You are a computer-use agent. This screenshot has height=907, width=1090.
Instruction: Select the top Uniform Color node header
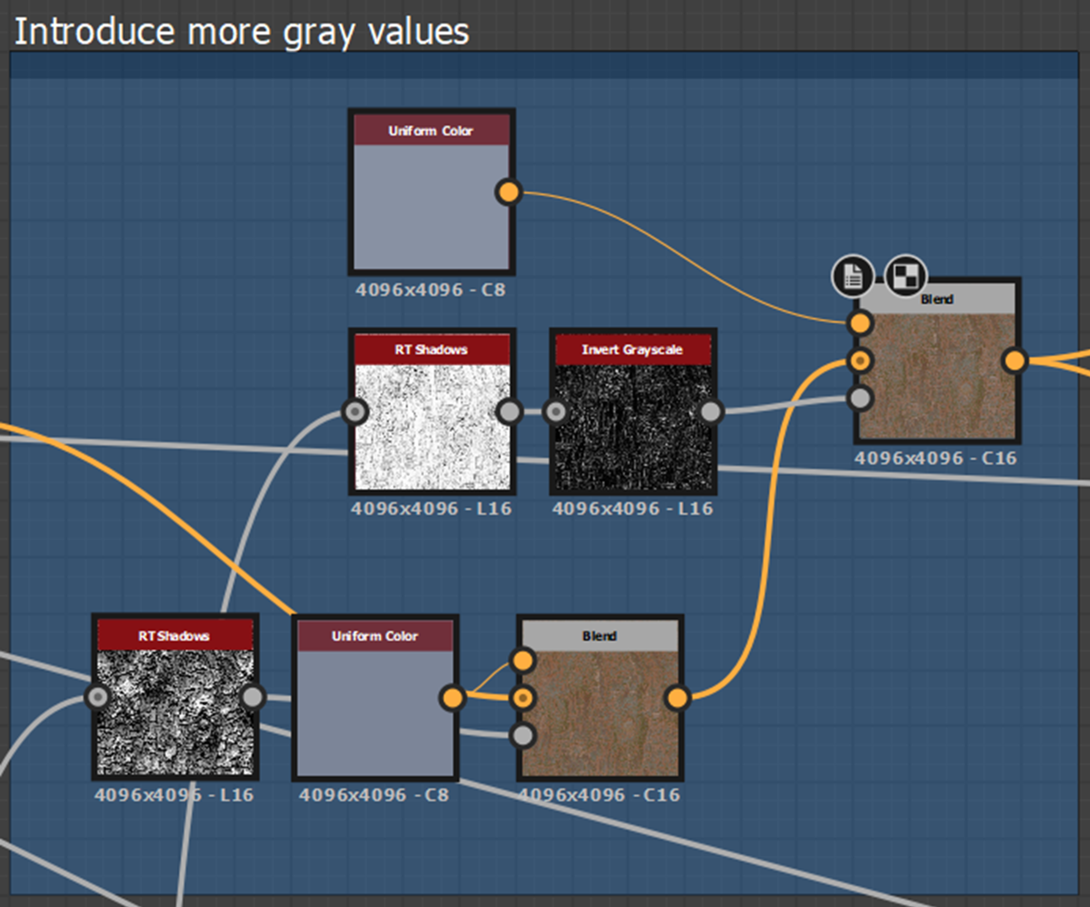[431, 131]
